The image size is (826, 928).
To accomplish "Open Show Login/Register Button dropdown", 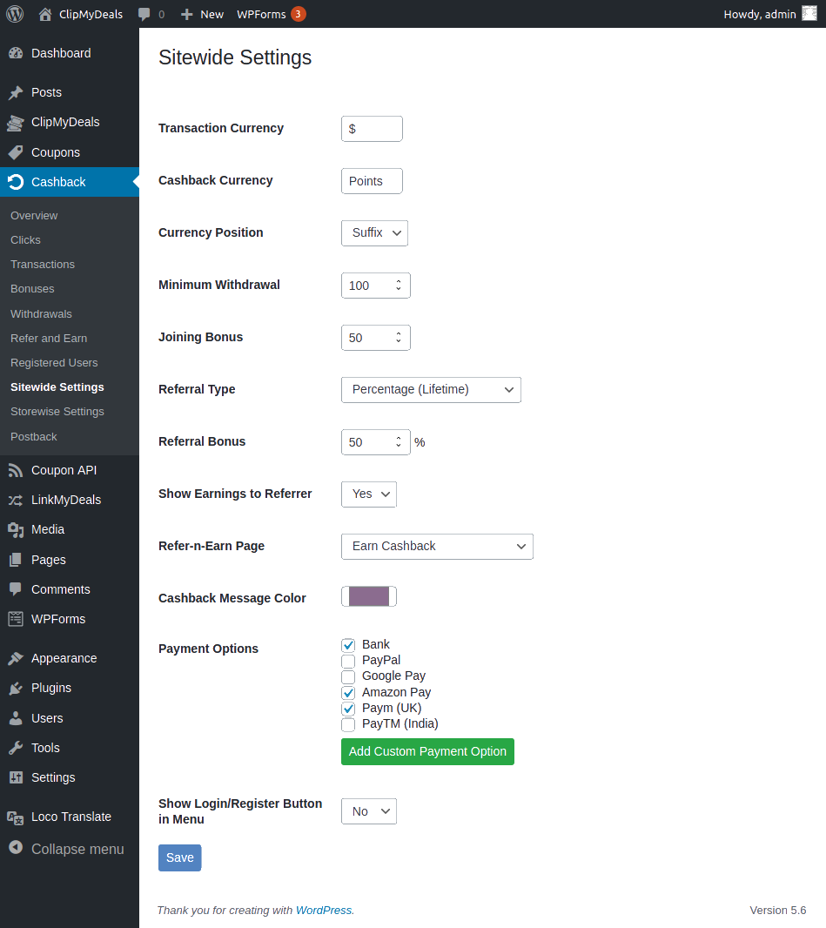I will pos(369,811).
